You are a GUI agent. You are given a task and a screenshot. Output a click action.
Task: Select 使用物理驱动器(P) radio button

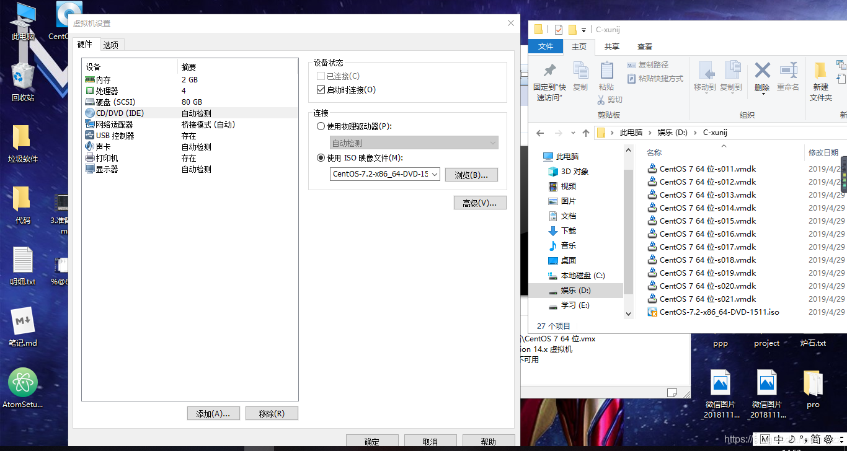pyautogui.click(x=321, y=126)
